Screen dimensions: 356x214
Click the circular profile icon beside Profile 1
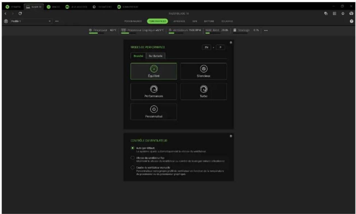pos(7,21)
